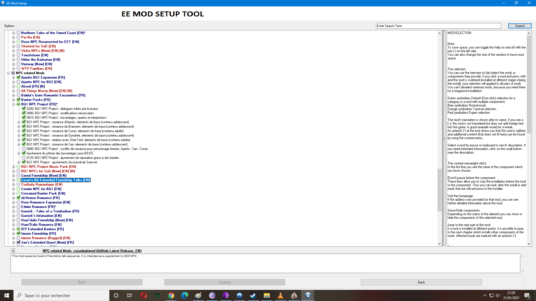Select Uldar the Barbarian [EN] entry
Image resolution: width=536 pixels, height=301 pixels.
coord(41,60)
